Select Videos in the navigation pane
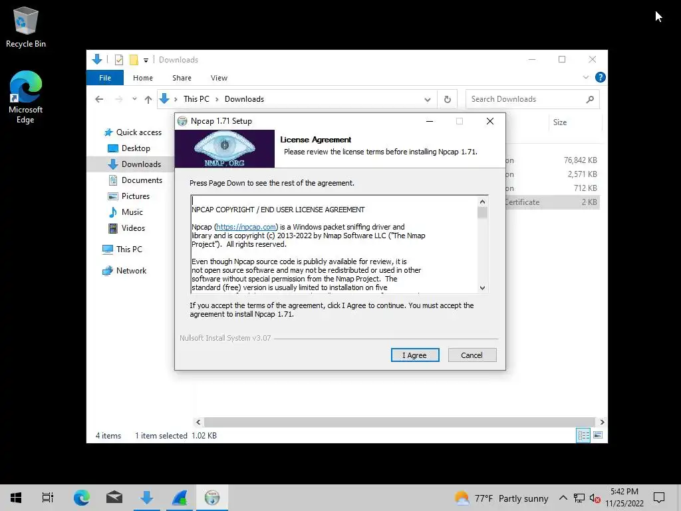Screen dimensions: 681x511 coord(126,228)
